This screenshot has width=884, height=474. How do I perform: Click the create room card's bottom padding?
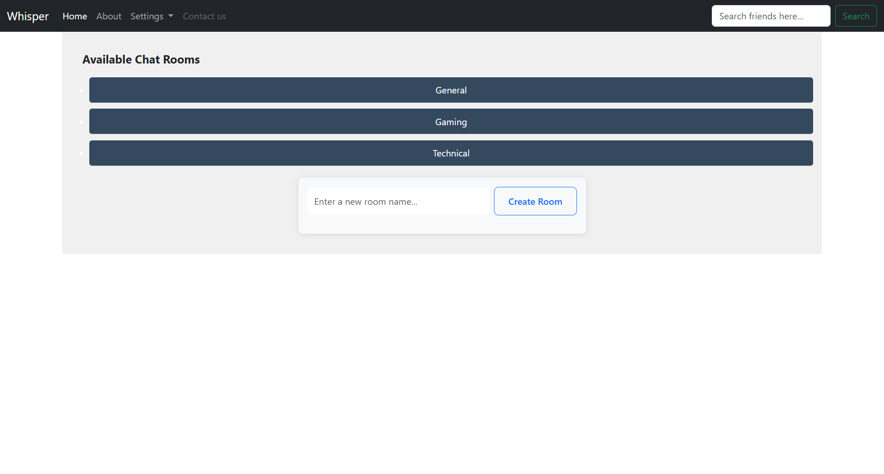tap(442, 225)
